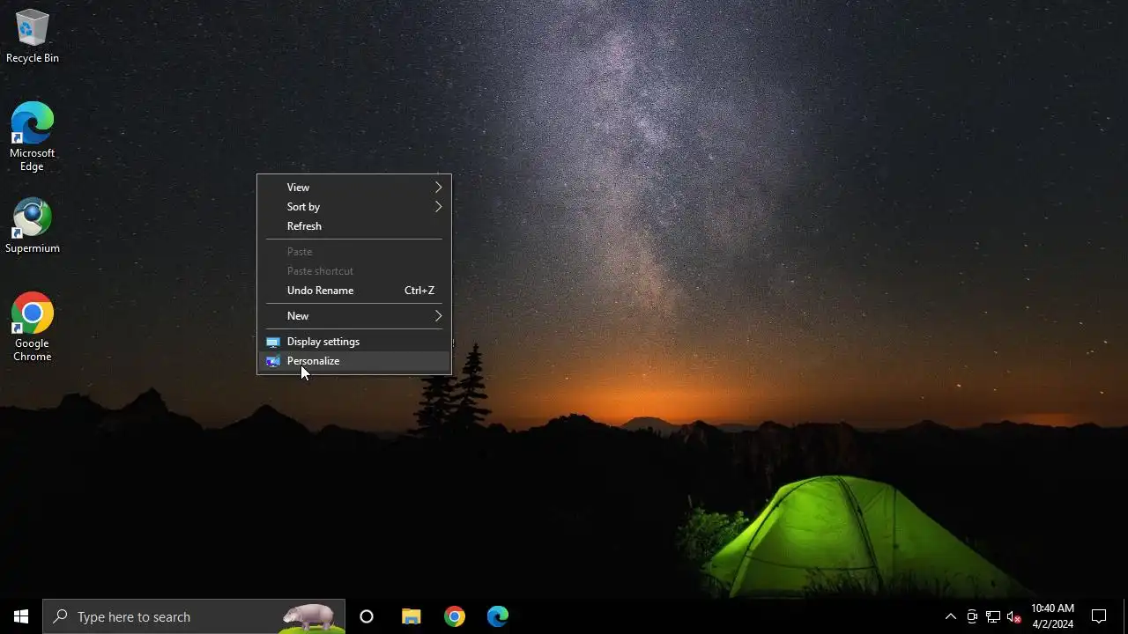The width and height of the screenshot is (1128, 634).
Task: Expand the View submenu arrow
Action: [x=438, y=187]
